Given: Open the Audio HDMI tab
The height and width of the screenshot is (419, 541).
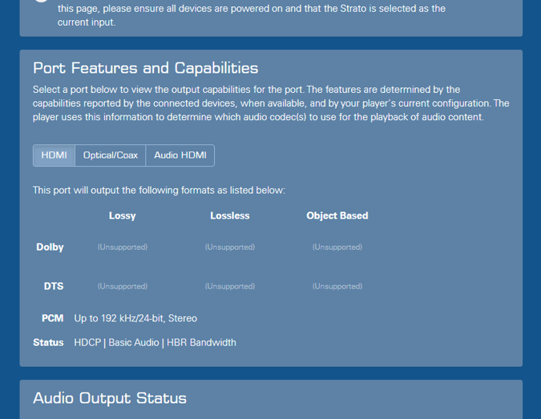Looking at the screenshot, I should click(x=180, y=155).
